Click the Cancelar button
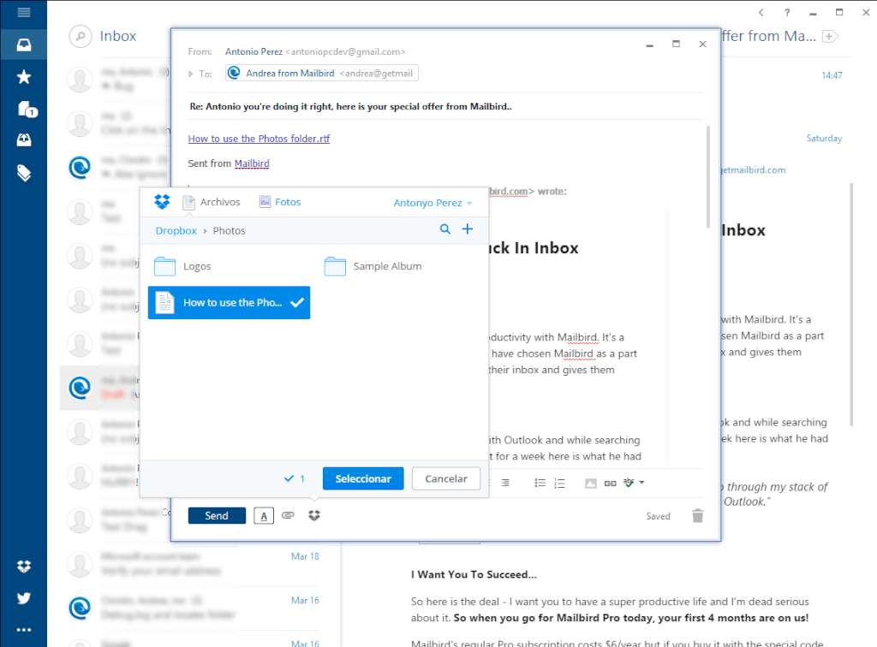This screenshot has width=877, height=647. click(x=445, y=478)
